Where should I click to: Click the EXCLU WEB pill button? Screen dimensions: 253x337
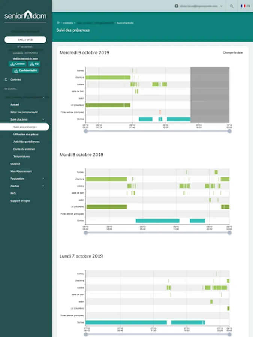(25, 40)
